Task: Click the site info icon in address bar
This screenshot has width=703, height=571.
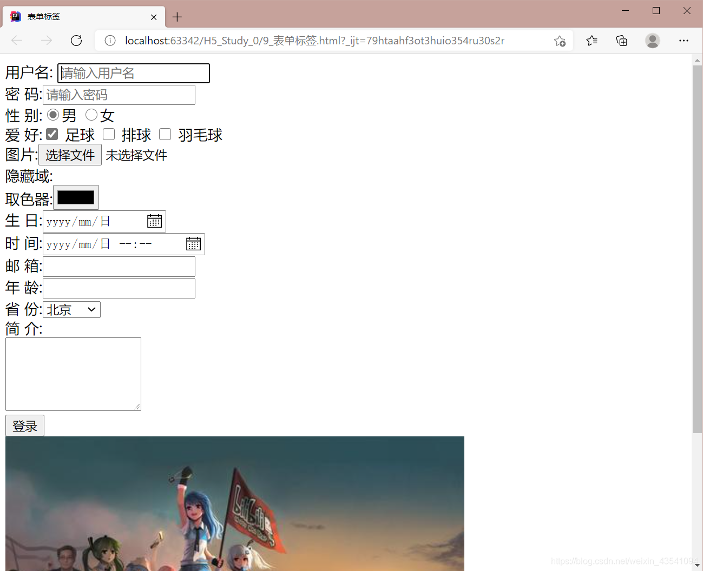Action: point(110,41)
